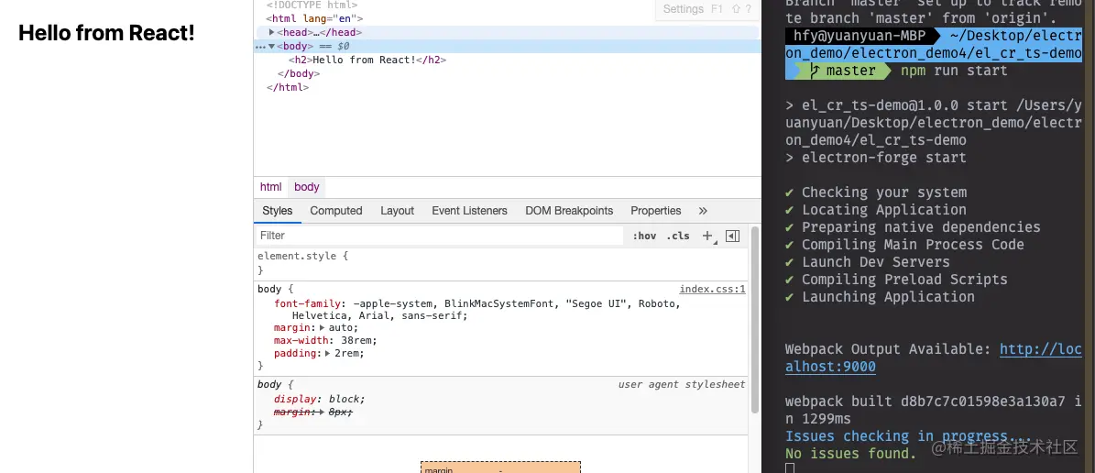Click the Hello from React! page heading
Screen dimensions: 1095x473
pos(106,32)
